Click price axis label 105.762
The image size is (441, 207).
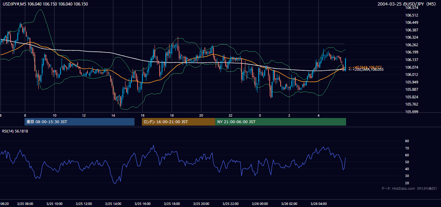[x=412, y=104]
